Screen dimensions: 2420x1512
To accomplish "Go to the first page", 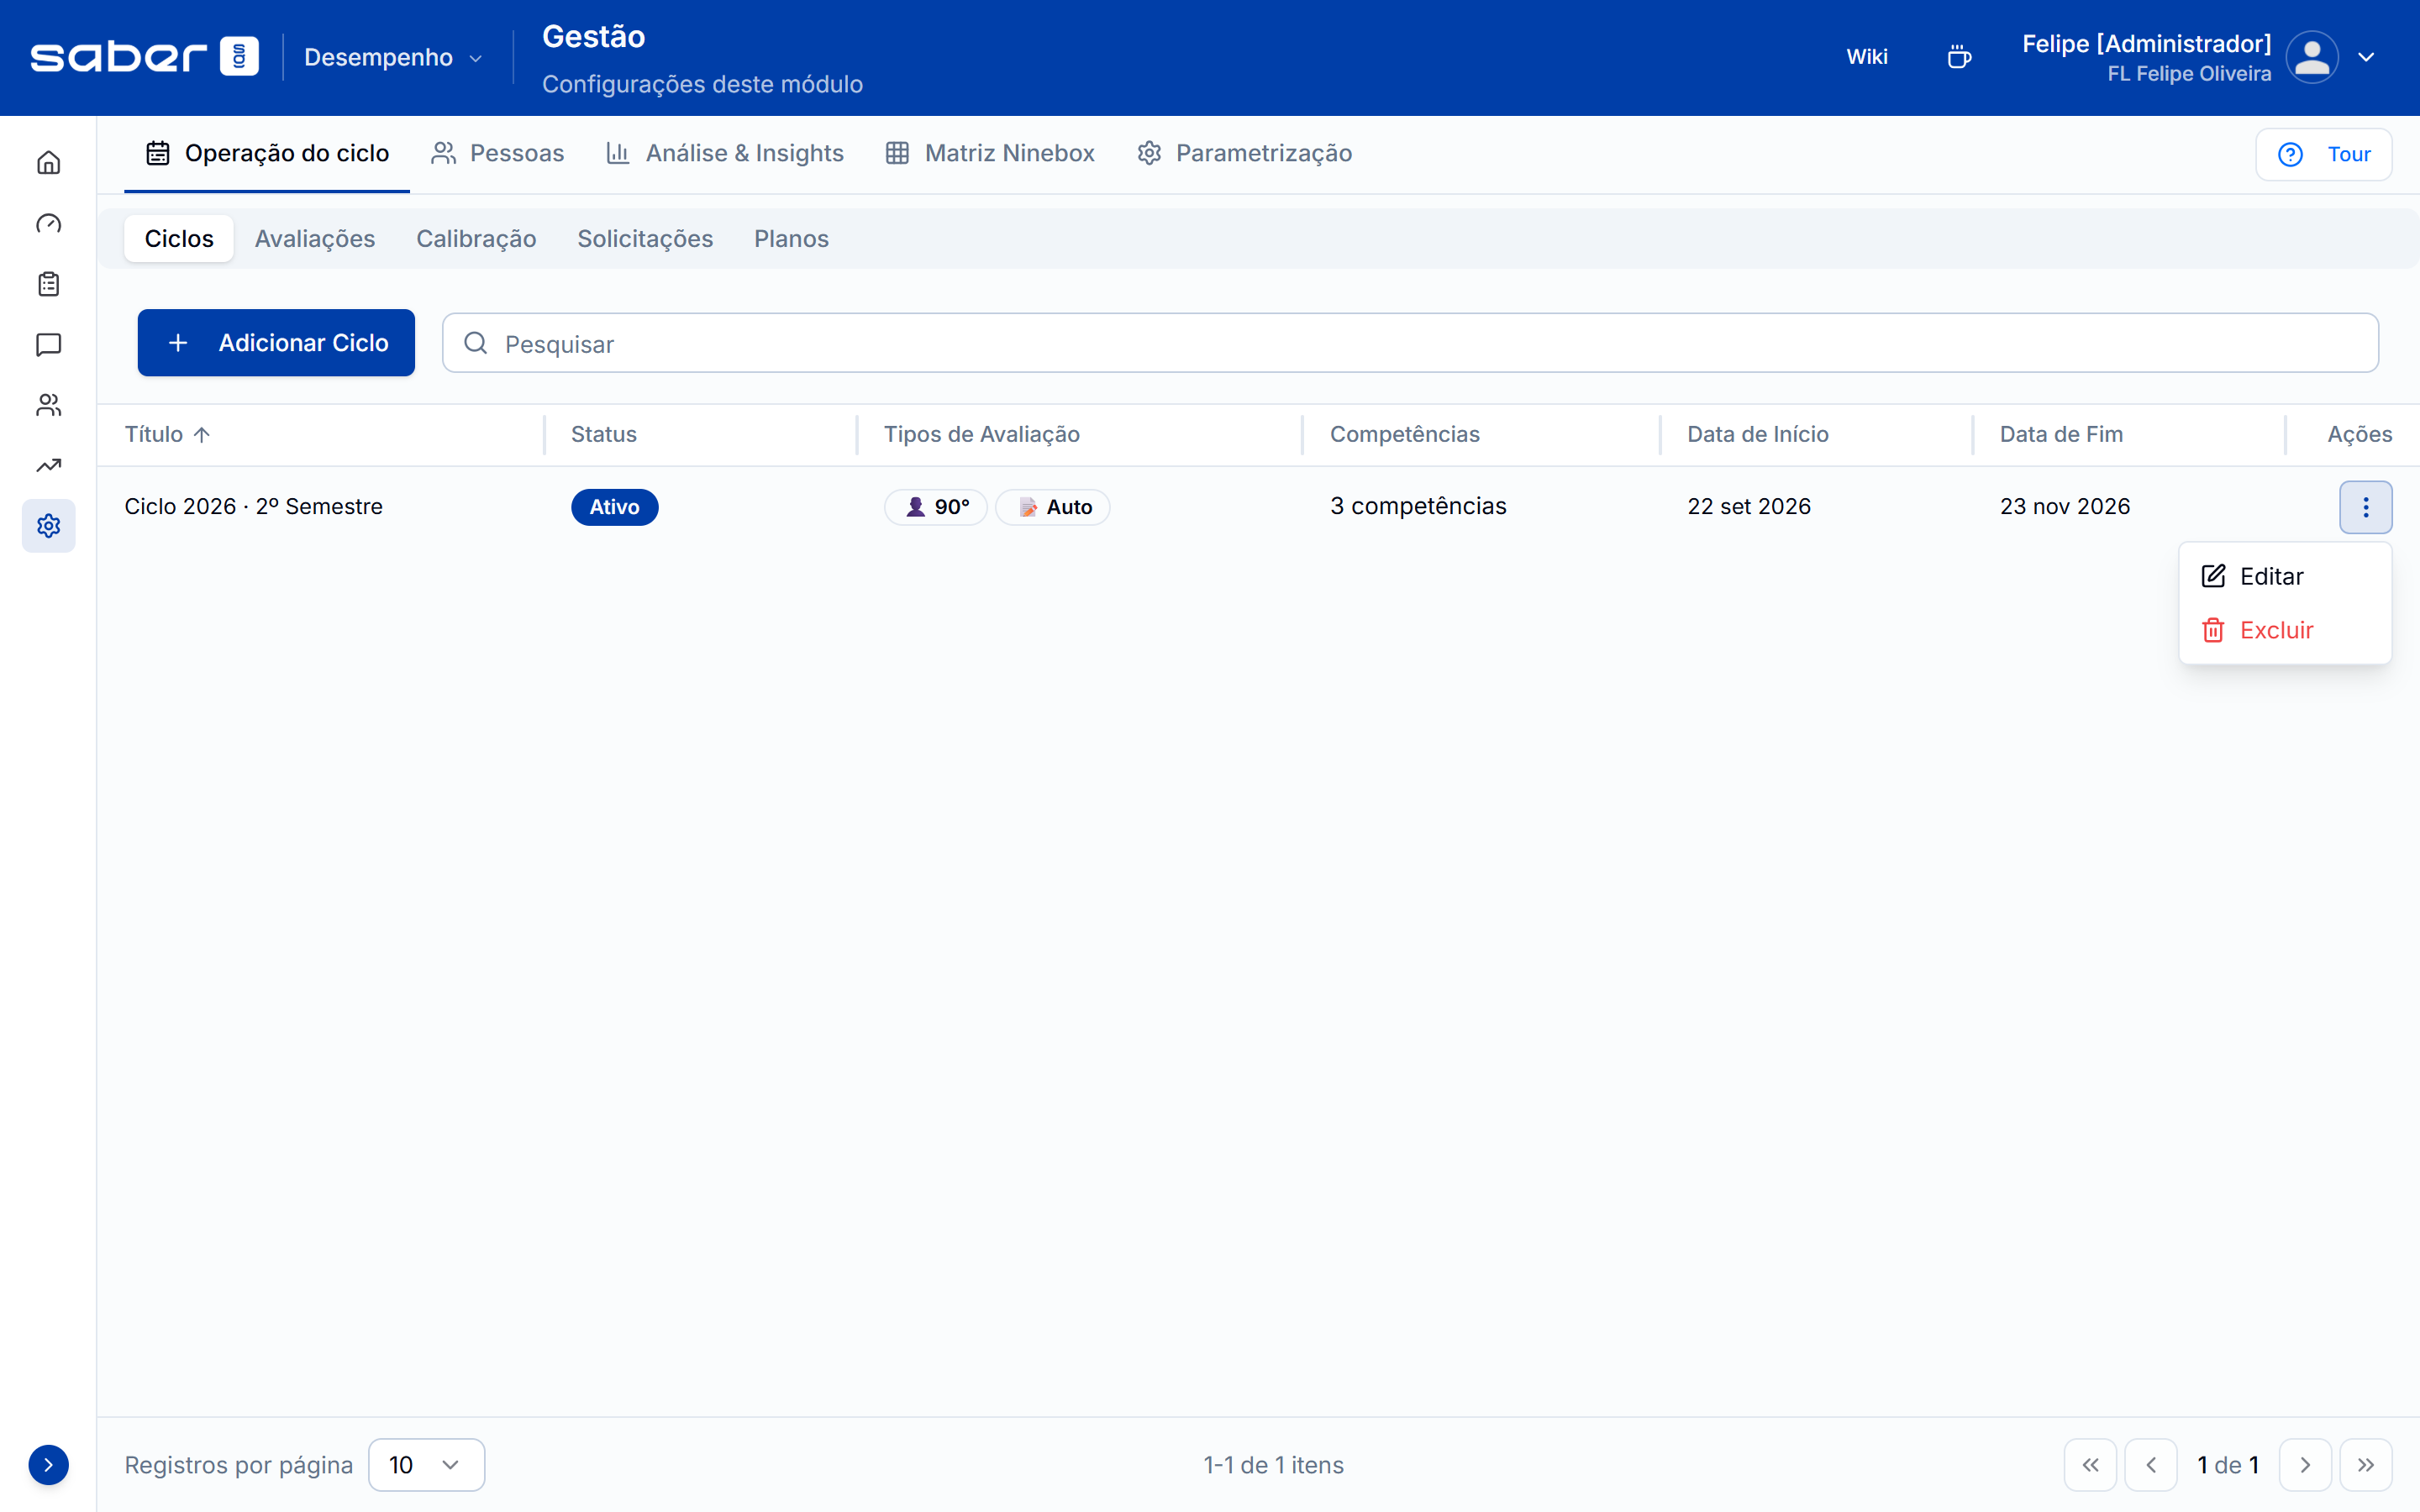I will pyautogui.click(x=2090, y=1465).
